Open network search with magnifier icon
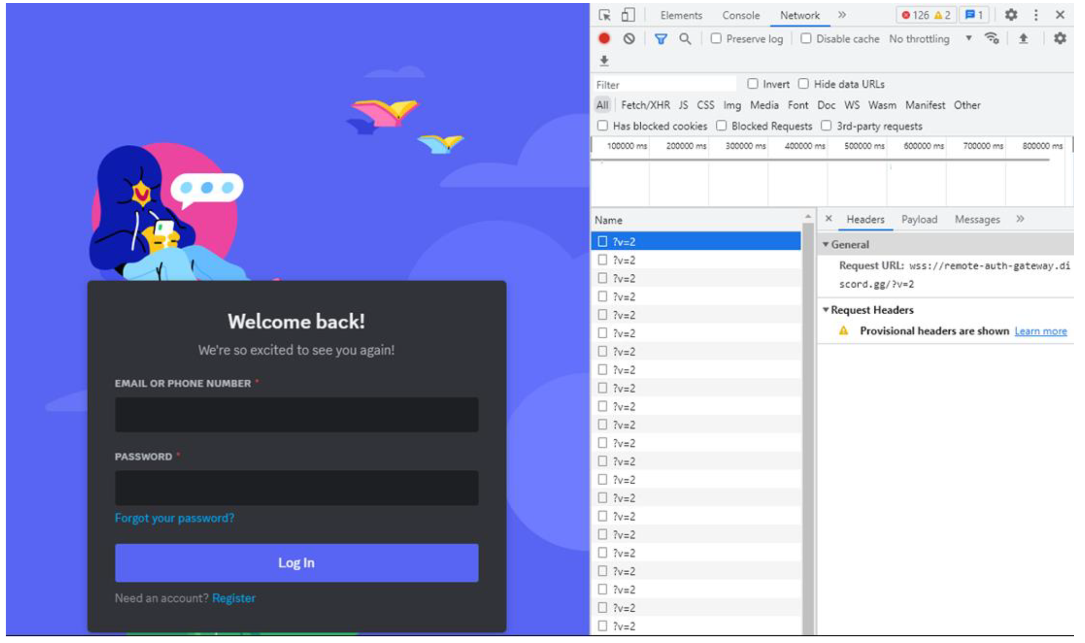Image resolution: width=1085 pixels, height=643 pixels. (x=684, y=39)
